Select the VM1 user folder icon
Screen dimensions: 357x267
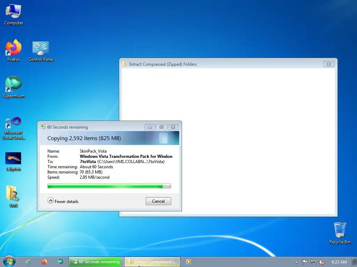point(13,197)
